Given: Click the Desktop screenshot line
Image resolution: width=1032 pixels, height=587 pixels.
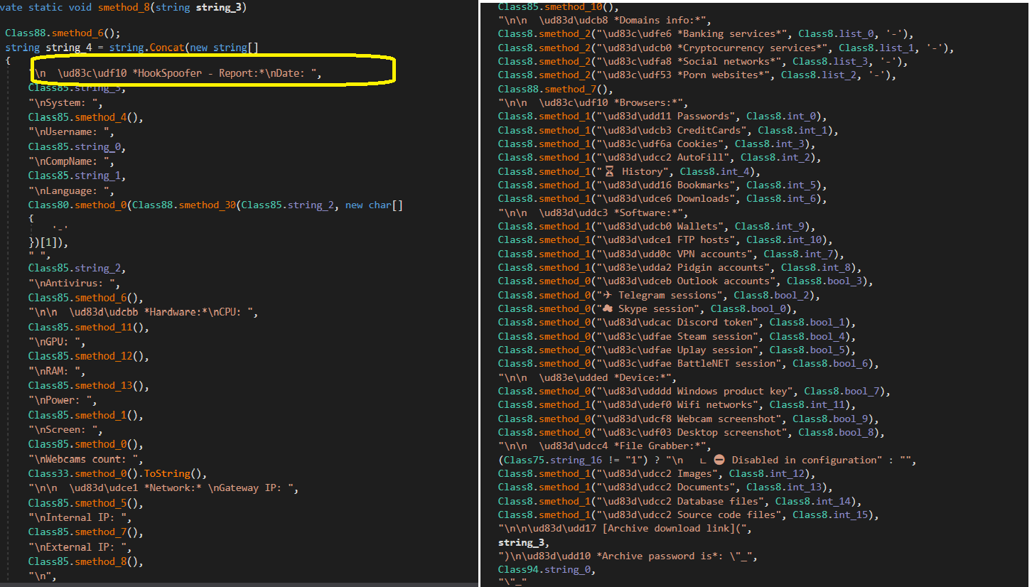Looking at the screenshot, I should click(692, 433).
